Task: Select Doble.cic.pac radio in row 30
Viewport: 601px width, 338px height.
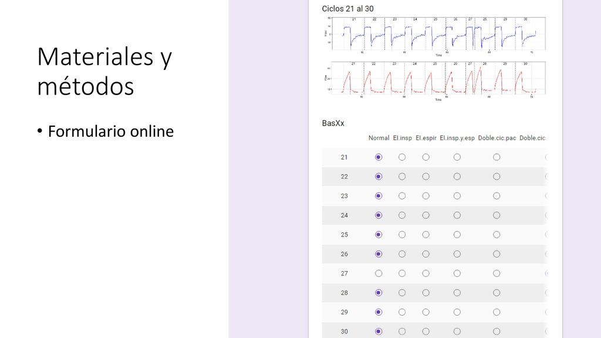Action: coord(497,332)
